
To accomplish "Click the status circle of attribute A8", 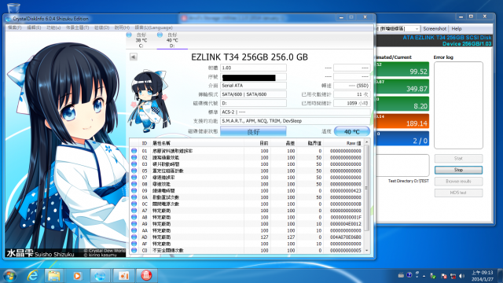I will 134,217.
